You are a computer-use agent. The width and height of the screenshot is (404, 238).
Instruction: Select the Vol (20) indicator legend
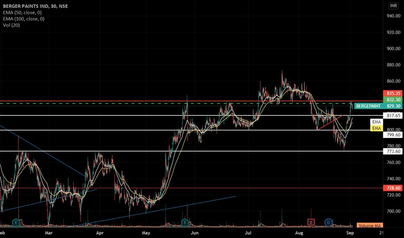point(11,25)
